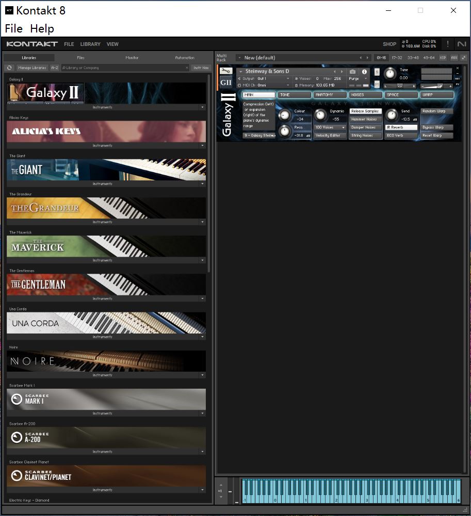Minimize the instrument header with minus icon

tap(458, 73)
